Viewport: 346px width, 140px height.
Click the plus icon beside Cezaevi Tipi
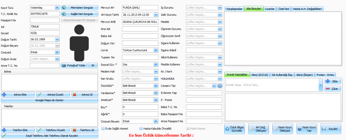point(220,86)
